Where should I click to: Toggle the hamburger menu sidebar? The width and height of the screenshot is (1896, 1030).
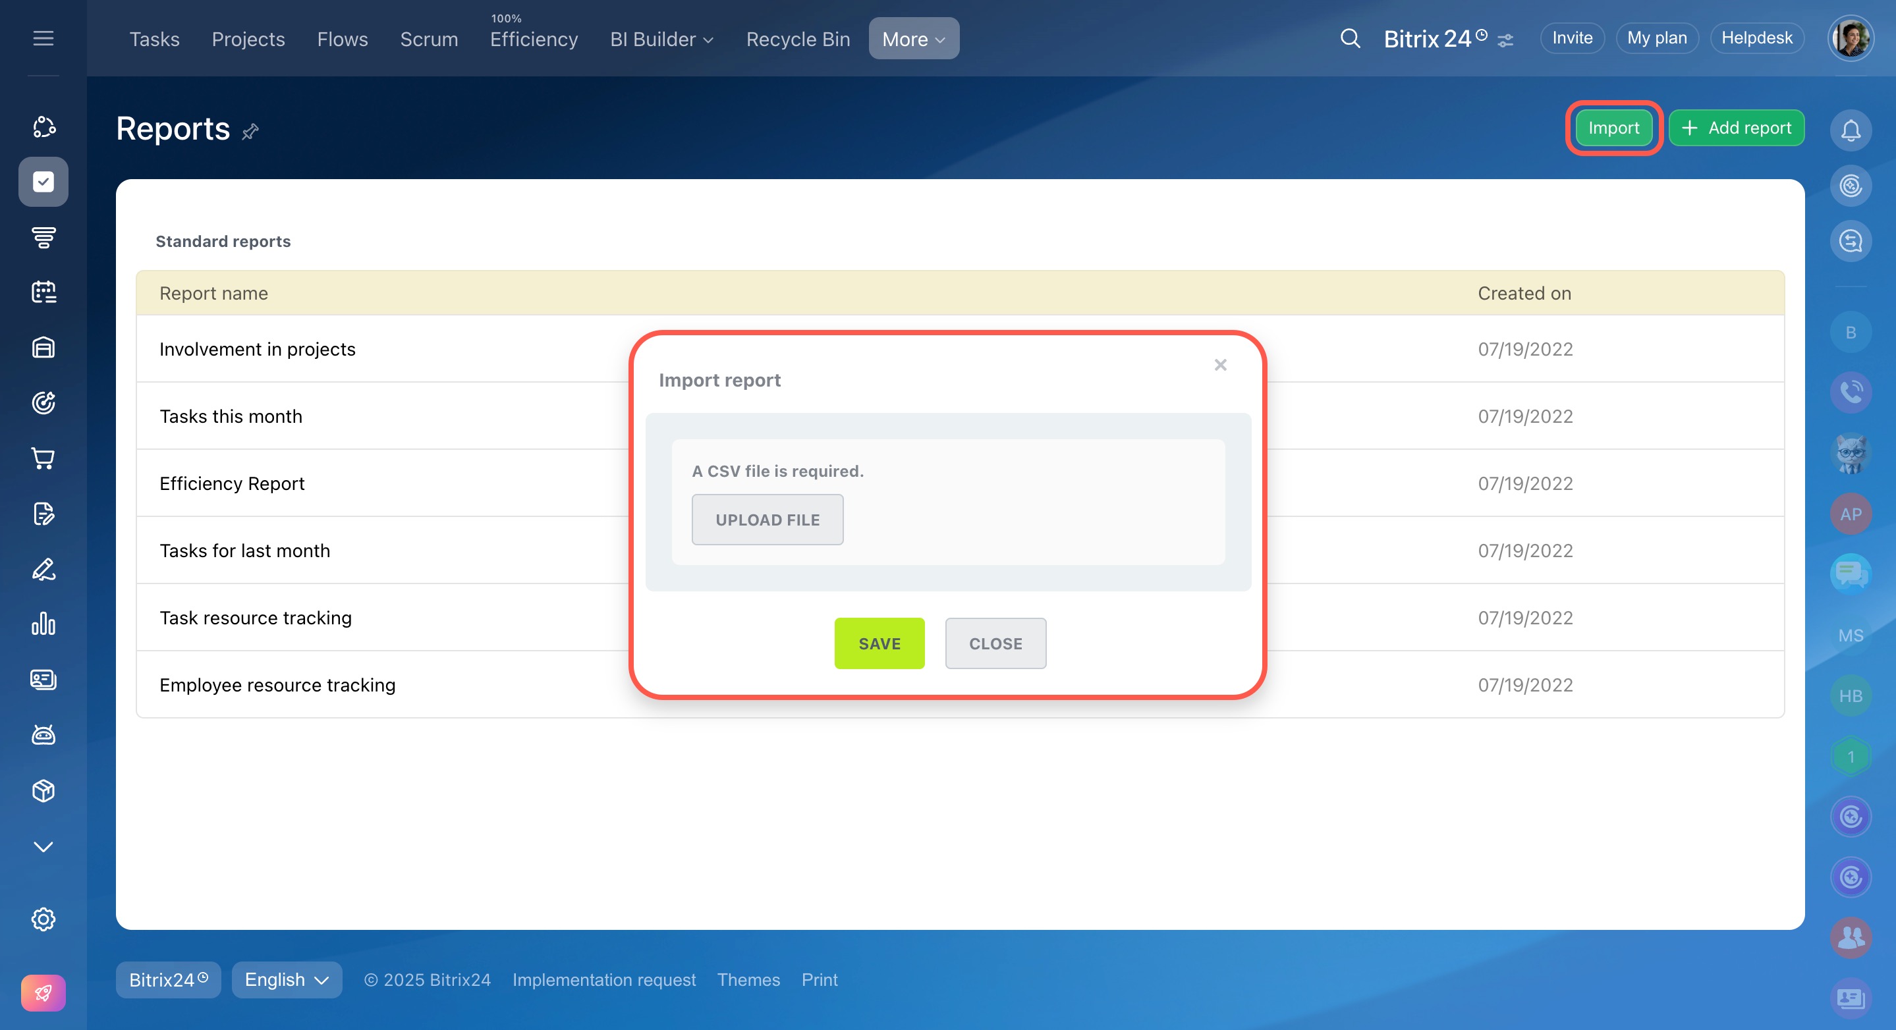[43, 38]
